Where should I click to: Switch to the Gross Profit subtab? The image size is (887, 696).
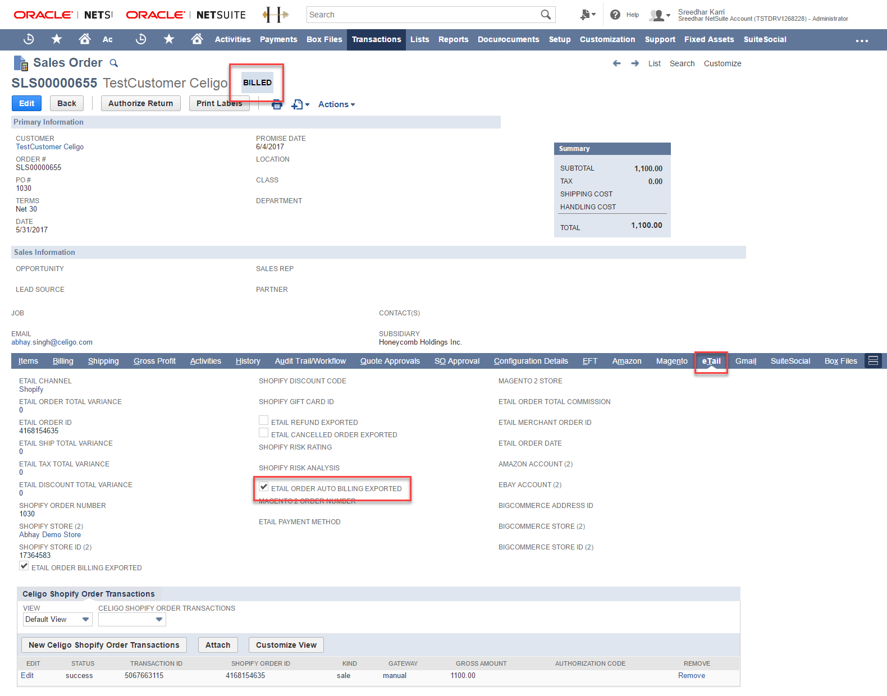coord(154,361)
